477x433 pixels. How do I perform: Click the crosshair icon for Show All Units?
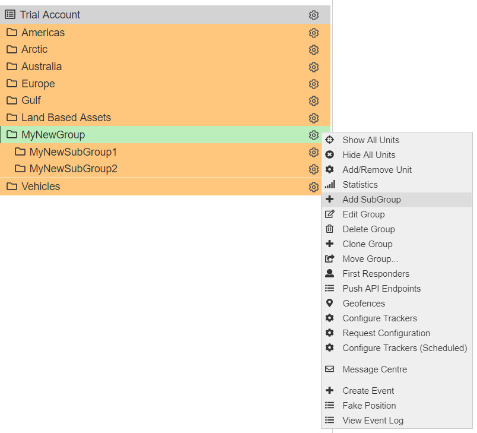click(x=329, y=140)
